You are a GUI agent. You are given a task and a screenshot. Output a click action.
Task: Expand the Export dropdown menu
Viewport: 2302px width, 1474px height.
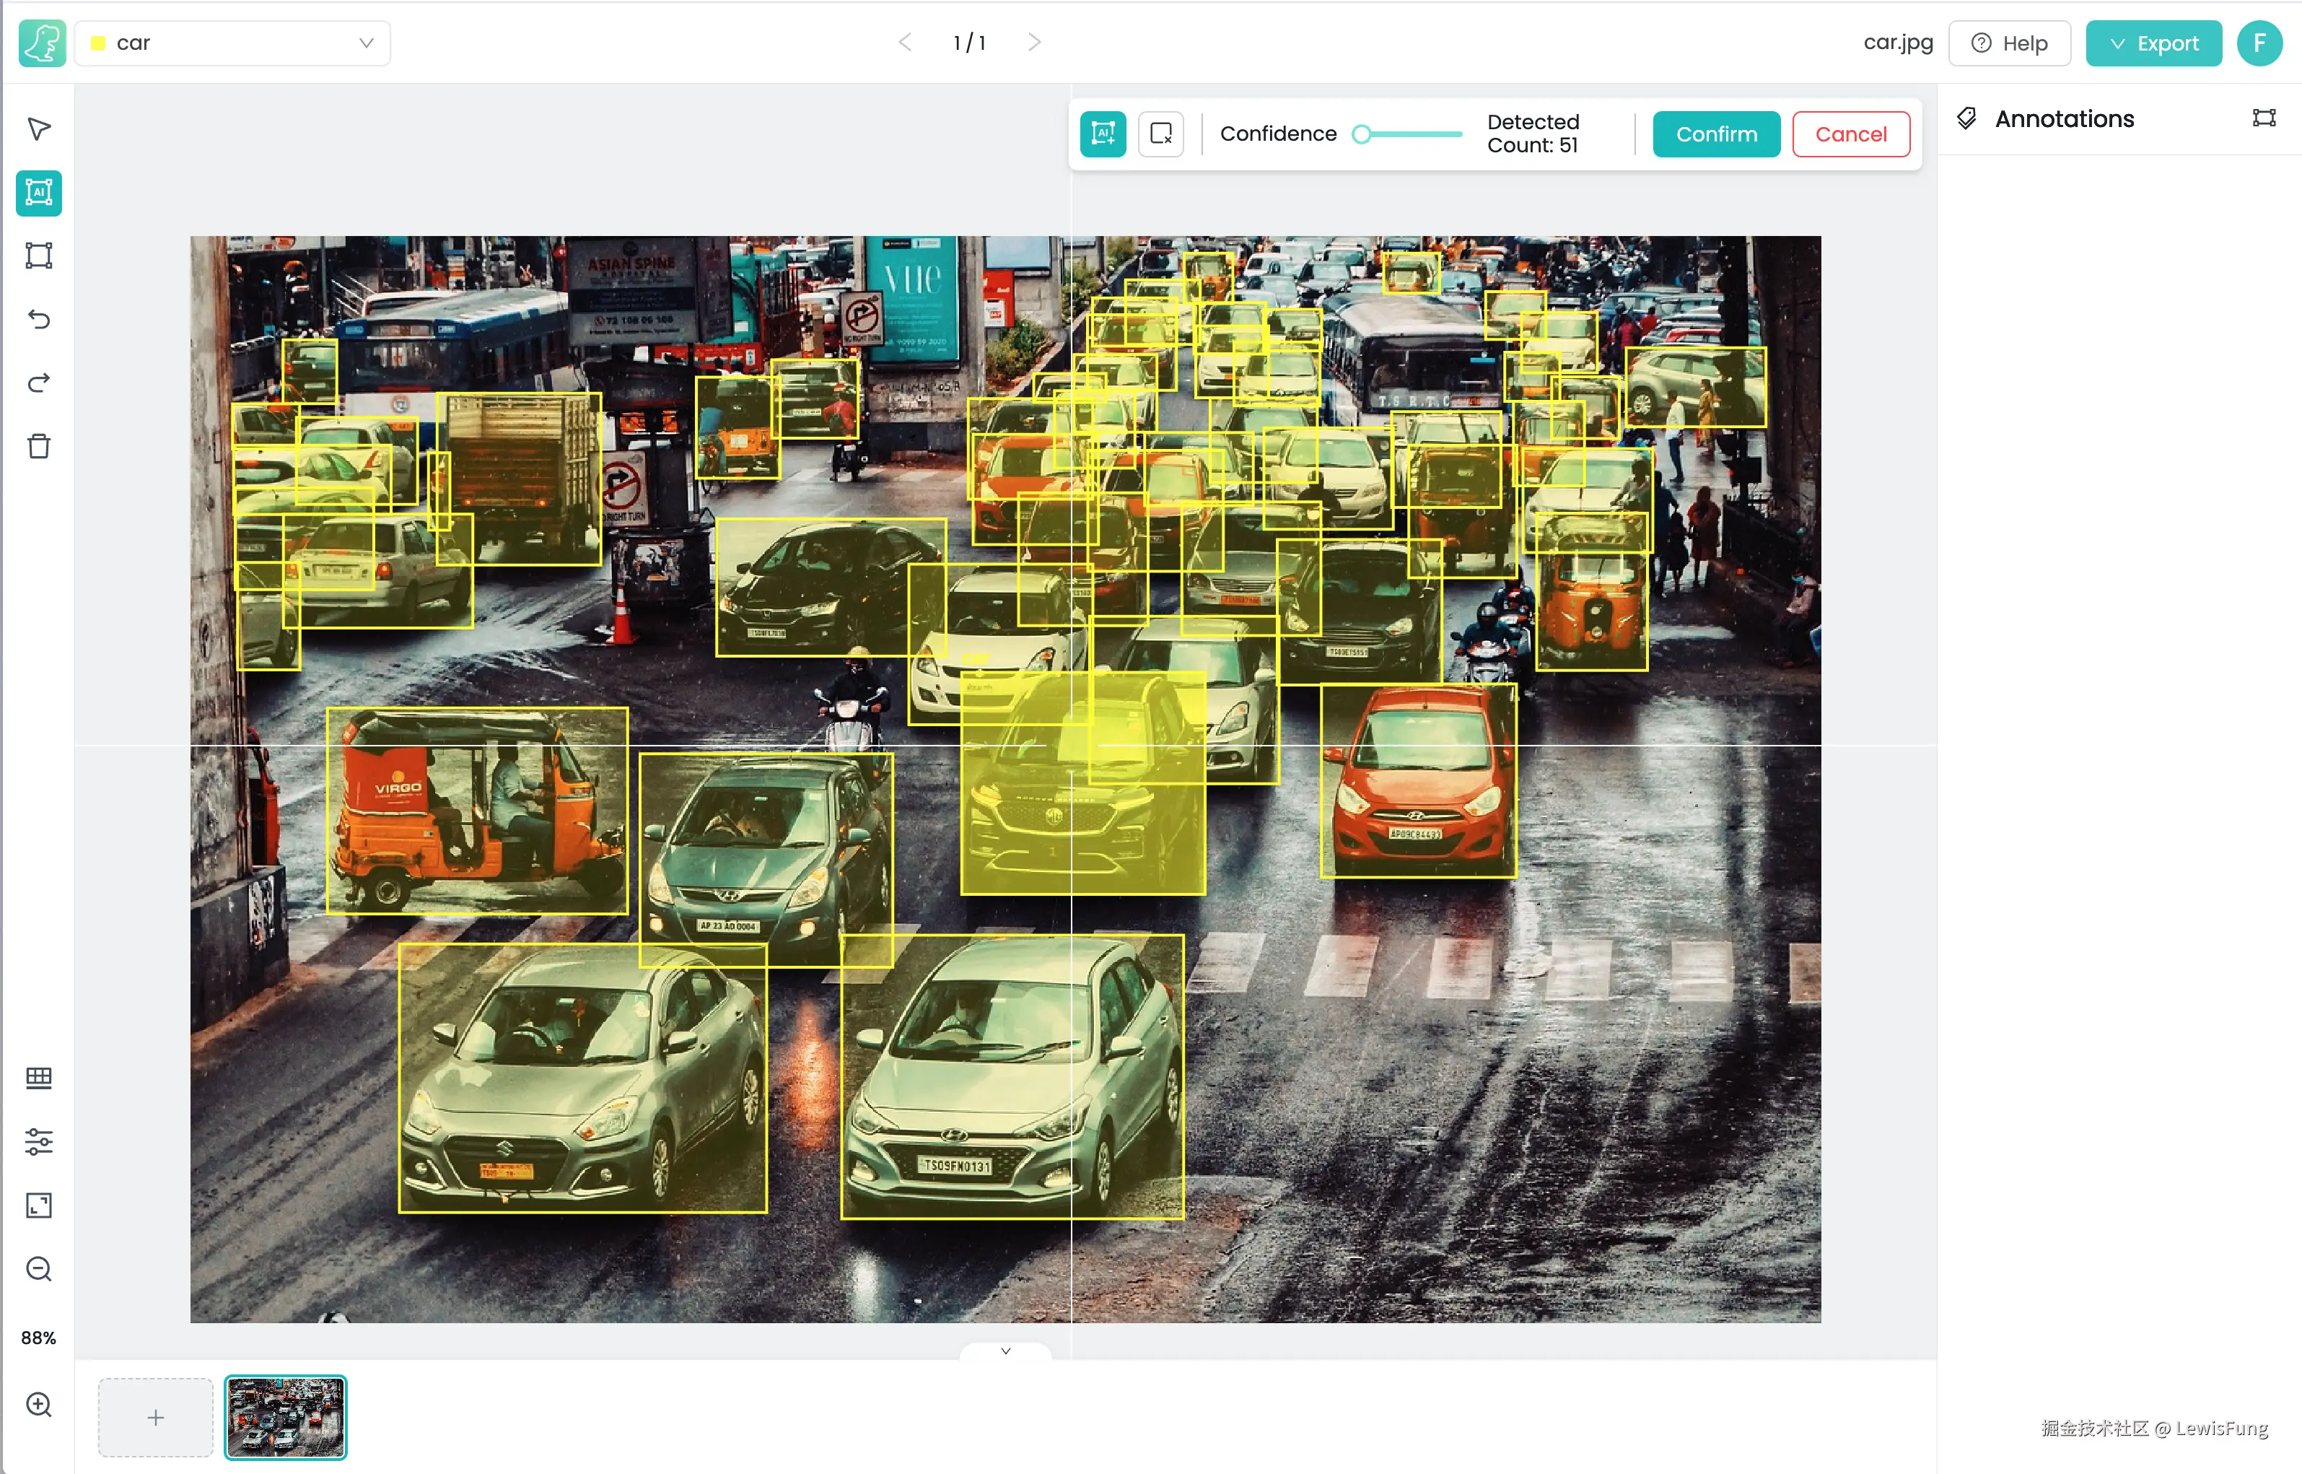point(2153,43)
